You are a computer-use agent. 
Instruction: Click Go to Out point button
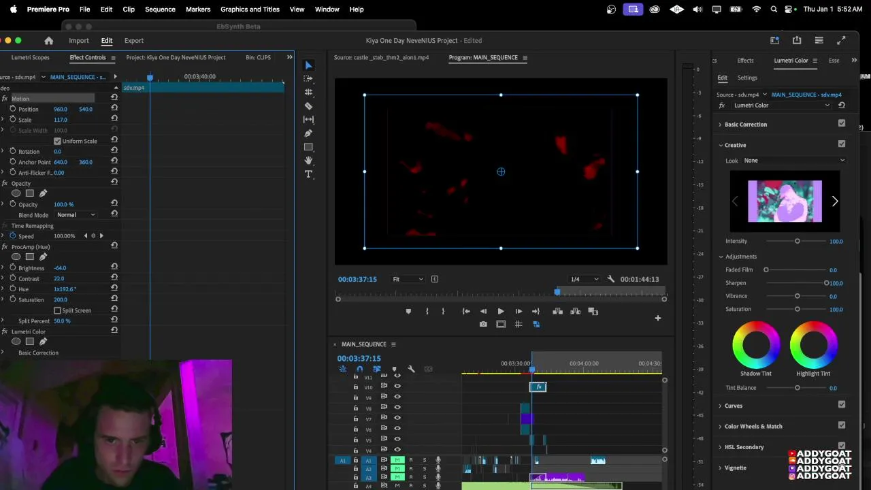(536, 312)
